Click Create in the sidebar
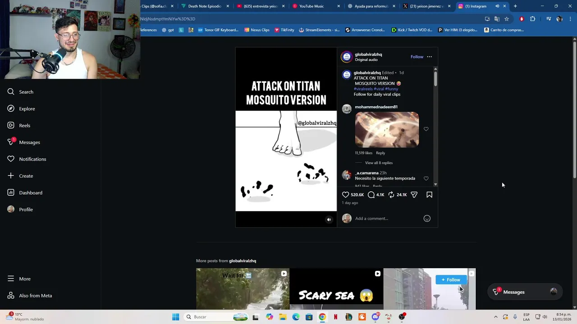 coord(20,176)
